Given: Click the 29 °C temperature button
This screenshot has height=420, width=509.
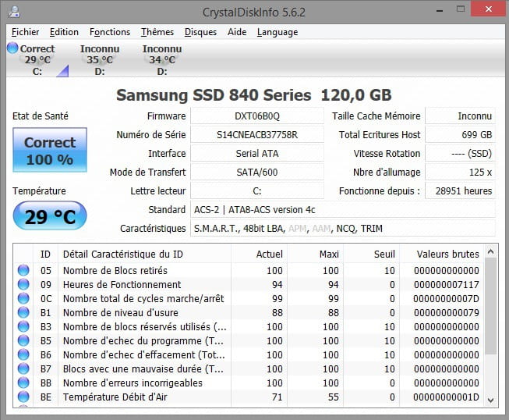Looking at the screenshot, I should 50,215.
